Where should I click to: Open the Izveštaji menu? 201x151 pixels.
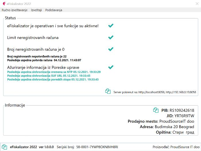[x=36, y=10]
